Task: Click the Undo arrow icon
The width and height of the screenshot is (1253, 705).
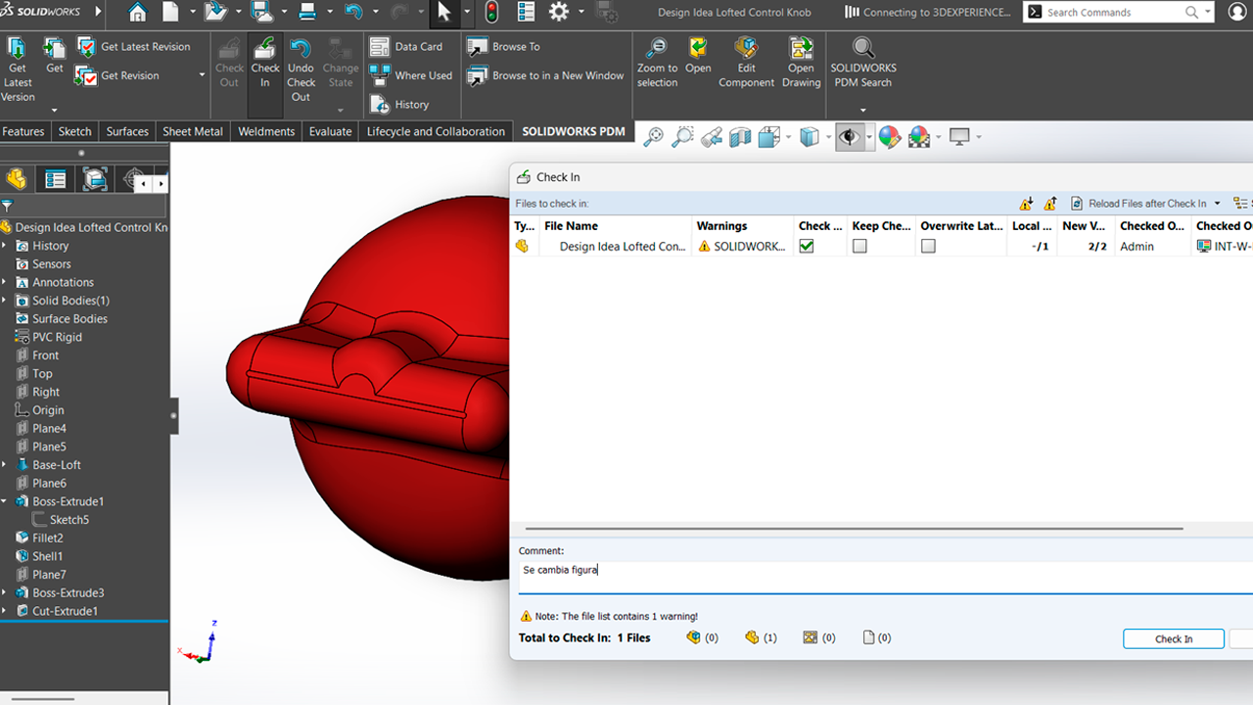Action: (x=353, y=13)
